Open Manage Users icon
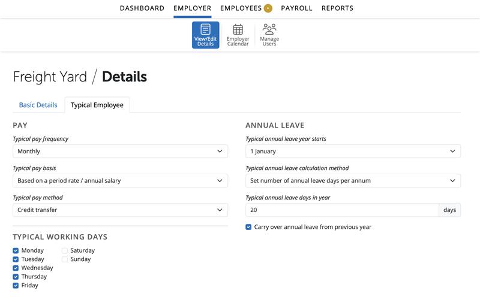This screenshot has width=480, height=297. [x=269, y=35]
